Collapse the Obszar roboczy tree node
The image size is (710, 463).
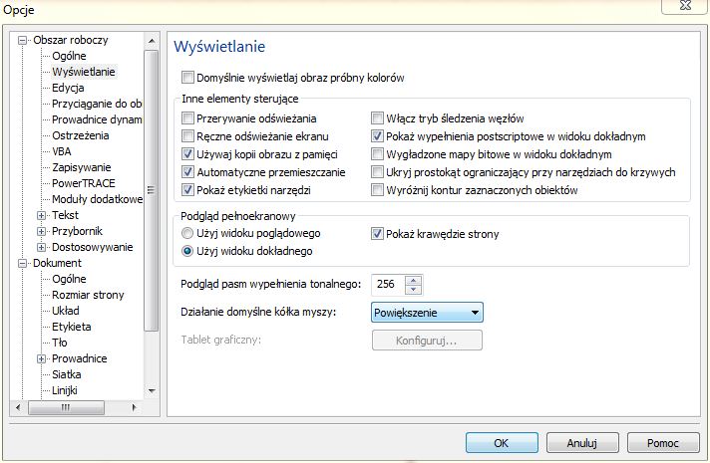pos(22,41)
